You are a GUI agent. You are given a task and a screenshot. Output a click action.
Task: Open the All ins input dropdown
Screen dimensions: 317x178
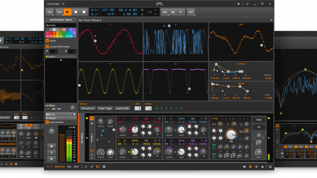[59, 114]
